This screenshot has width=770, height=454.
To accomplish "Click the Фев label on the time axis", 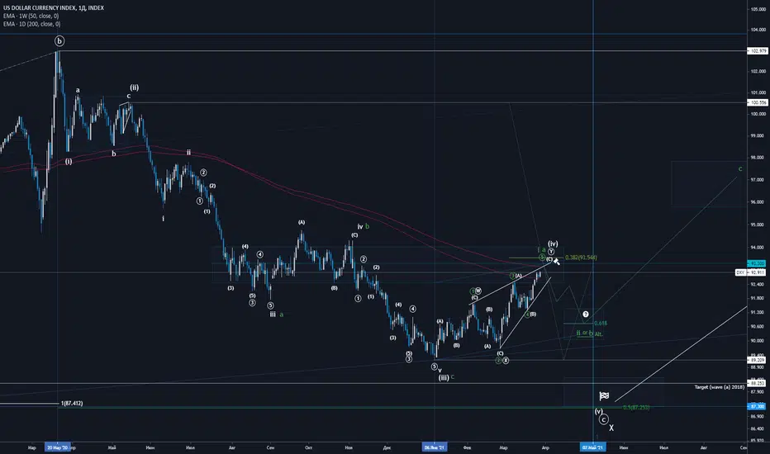I will tap(467, 447).
